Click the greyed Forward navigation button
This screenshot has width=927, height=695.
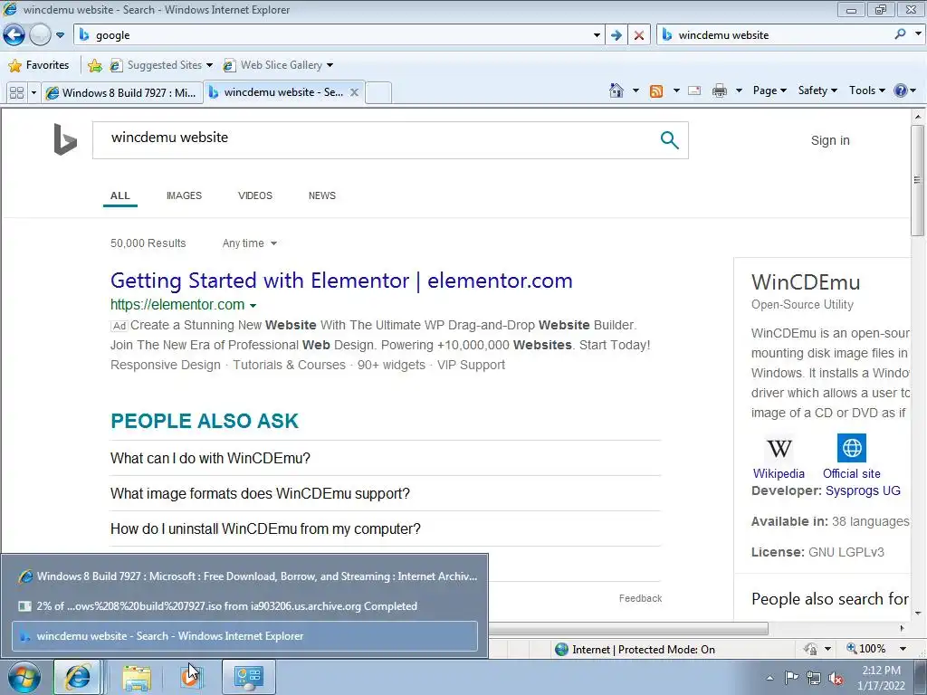click(40, 35)
